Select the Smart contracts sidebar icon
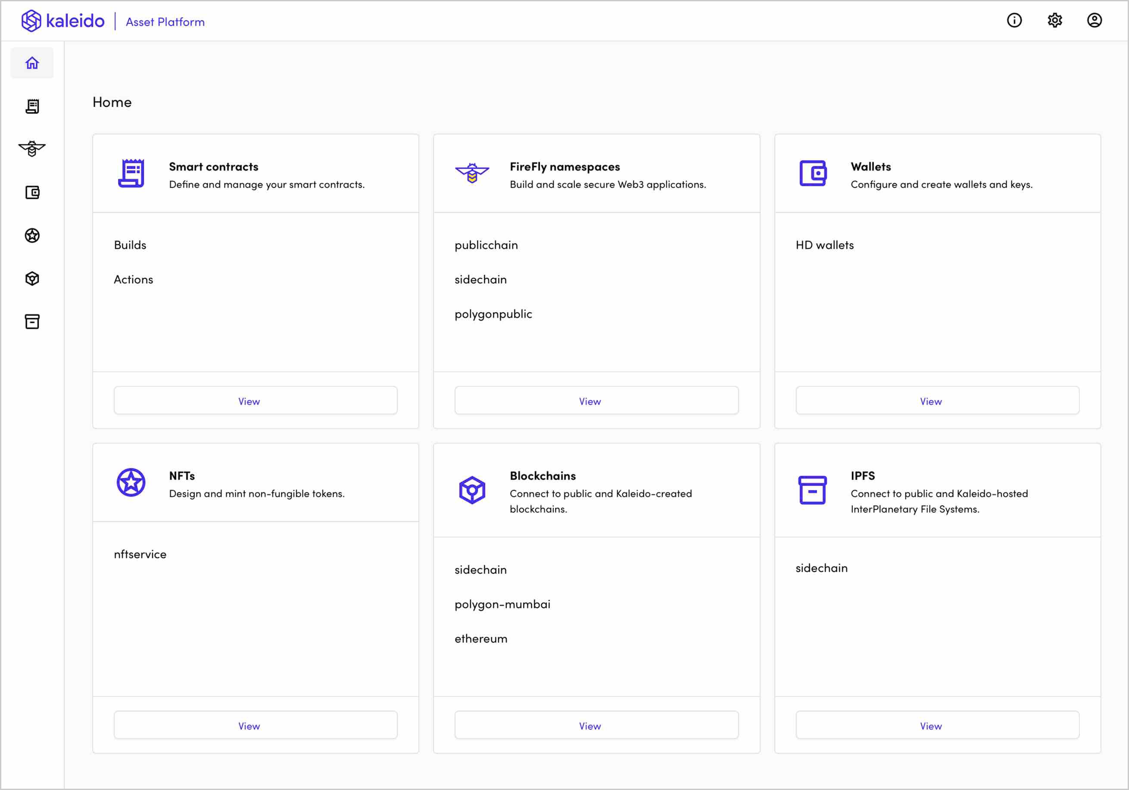 (31, 106)
